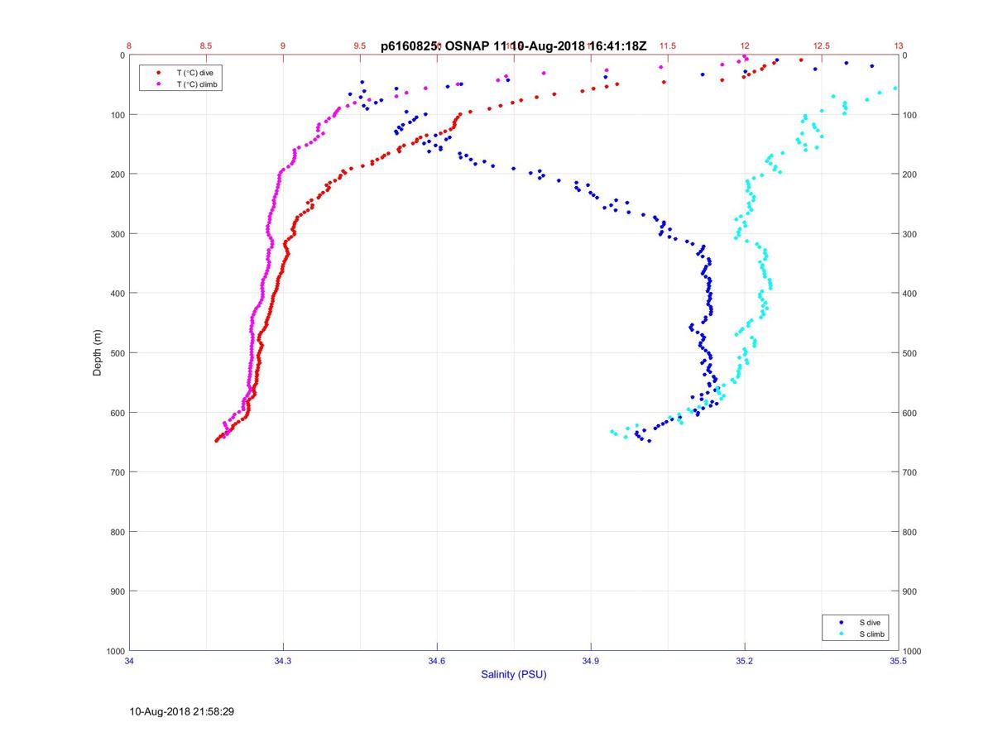
Task: Click red temperature tick label '13'
Action: [899, 46]
